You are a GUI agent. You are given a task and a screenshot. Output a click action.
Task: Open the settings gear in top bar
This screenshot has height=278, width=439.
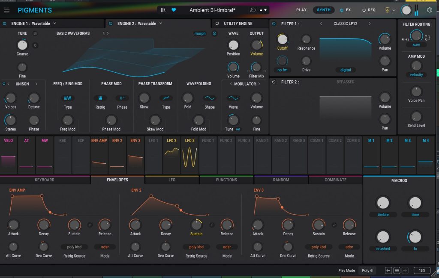click(x=430, y=10)
